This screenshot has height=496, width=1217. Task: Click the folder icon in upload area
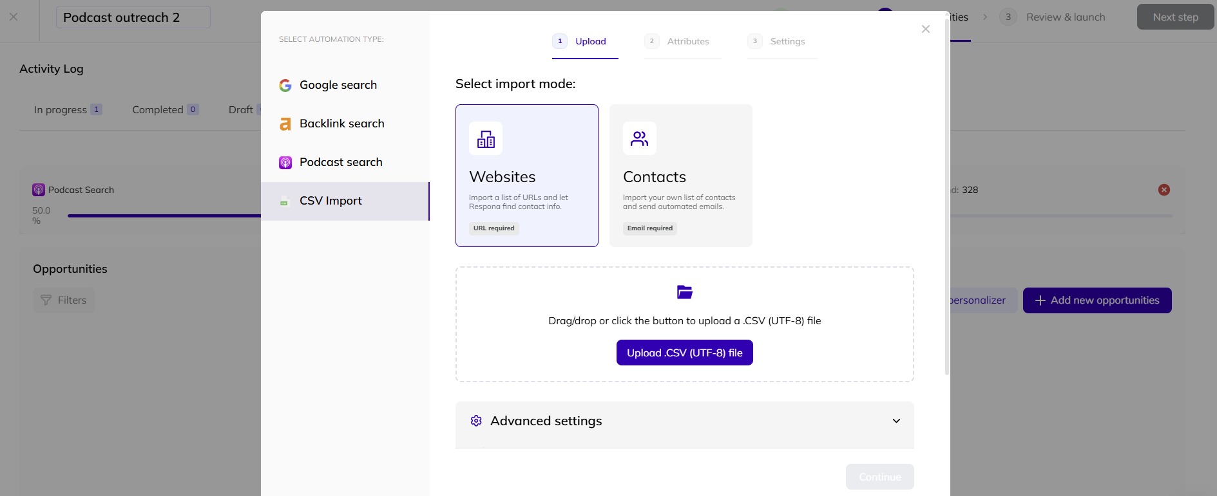pos(684,292)
